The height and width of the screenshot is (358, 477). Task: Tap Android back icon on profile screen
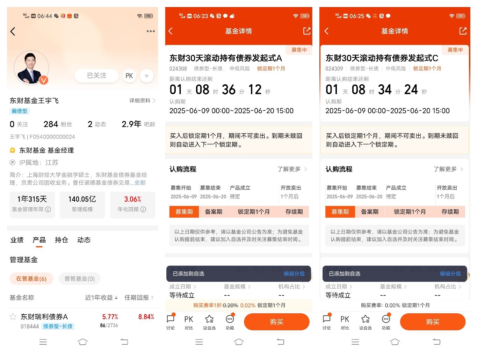124,342
